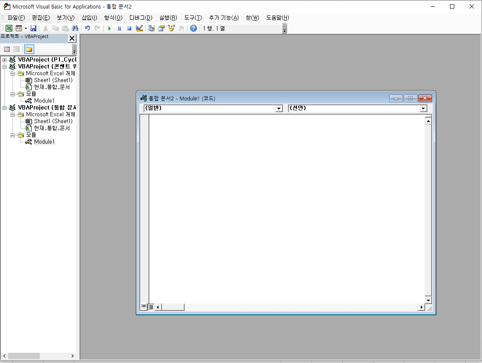Open the Insert object dropdown arrow

26,28
